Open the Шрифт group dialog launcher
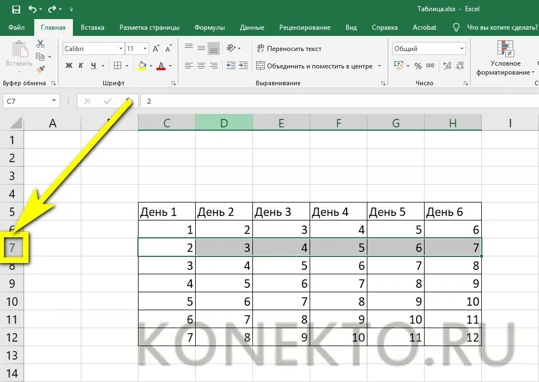Viewport: 539px width, 382px height. pos(174,83)
